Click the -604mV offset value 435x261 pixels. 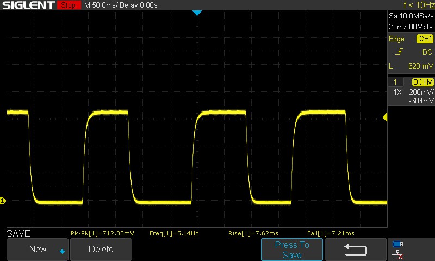[421, 101]
